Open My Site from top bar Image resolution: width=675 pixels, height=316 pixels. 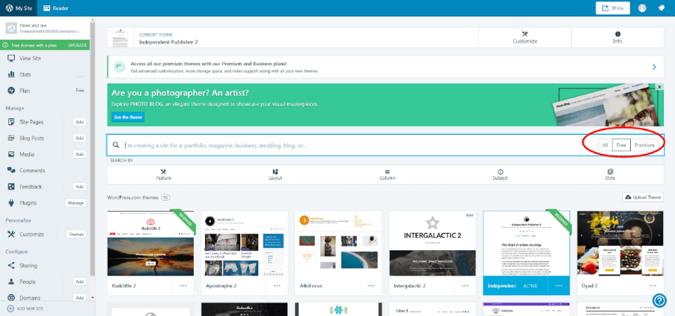(18, 7)
